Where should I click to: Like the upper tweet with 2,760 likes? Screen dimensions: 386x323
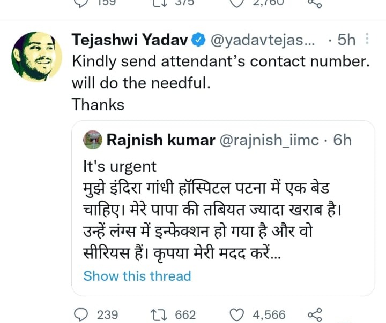(x=236, y=3)
